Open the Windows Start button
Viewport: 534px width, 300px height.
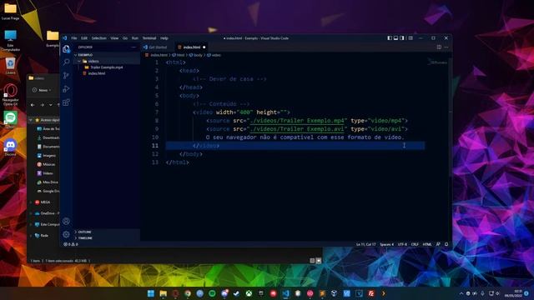click(x=151, y=293)
